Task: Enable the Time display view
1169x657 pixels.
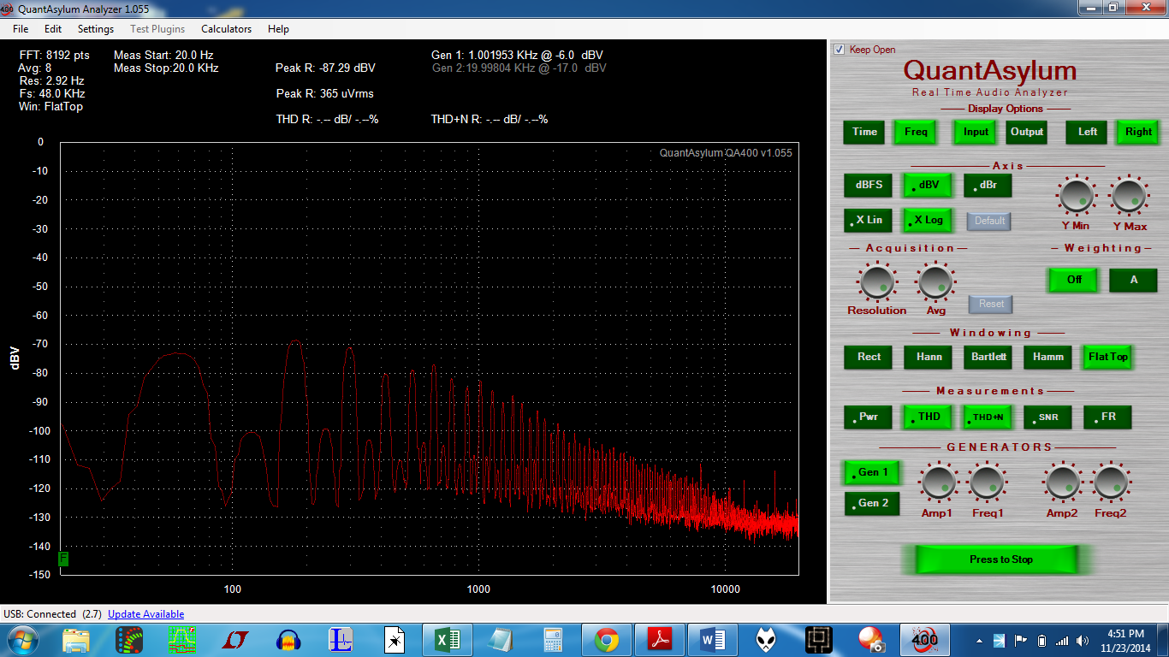Action: (x=864, y=132)
